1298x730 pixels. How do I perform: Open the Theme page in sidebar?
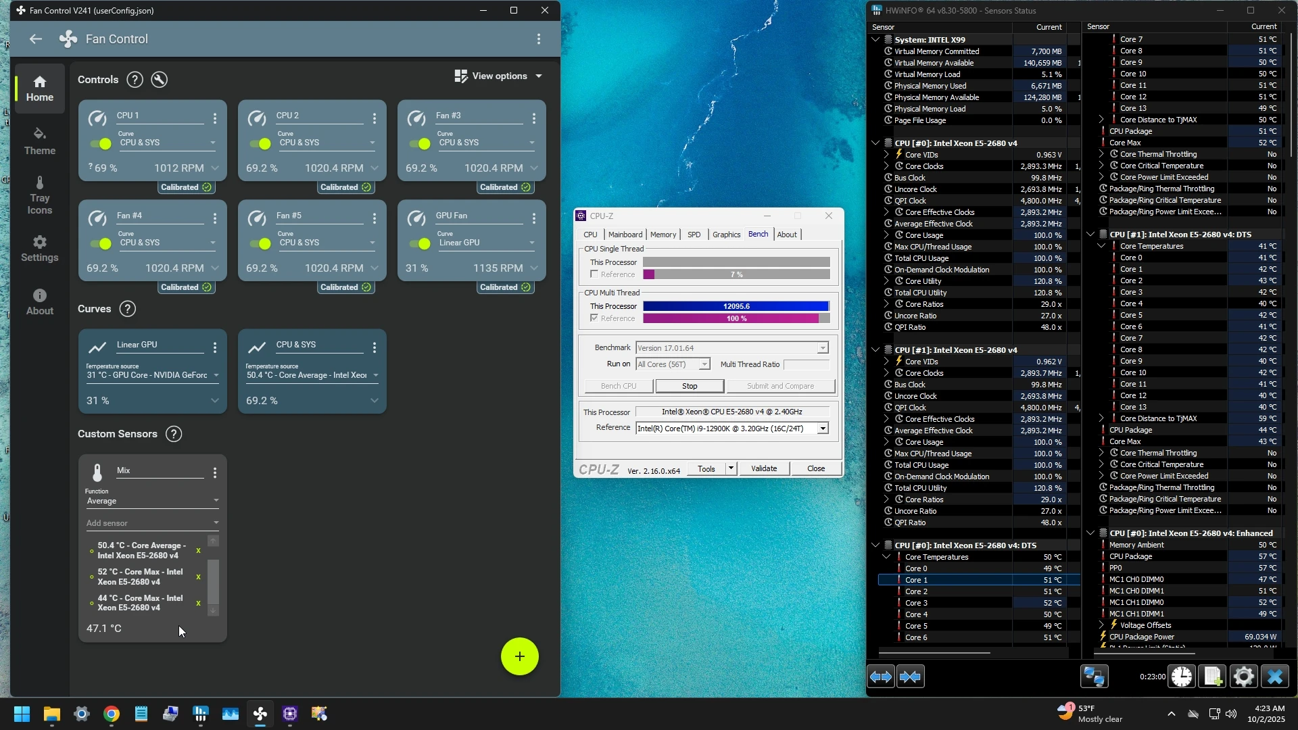pos(39,141)
